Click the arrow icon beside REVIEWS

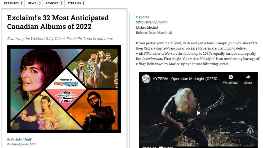pyautogui.click(x=61, y=3)
